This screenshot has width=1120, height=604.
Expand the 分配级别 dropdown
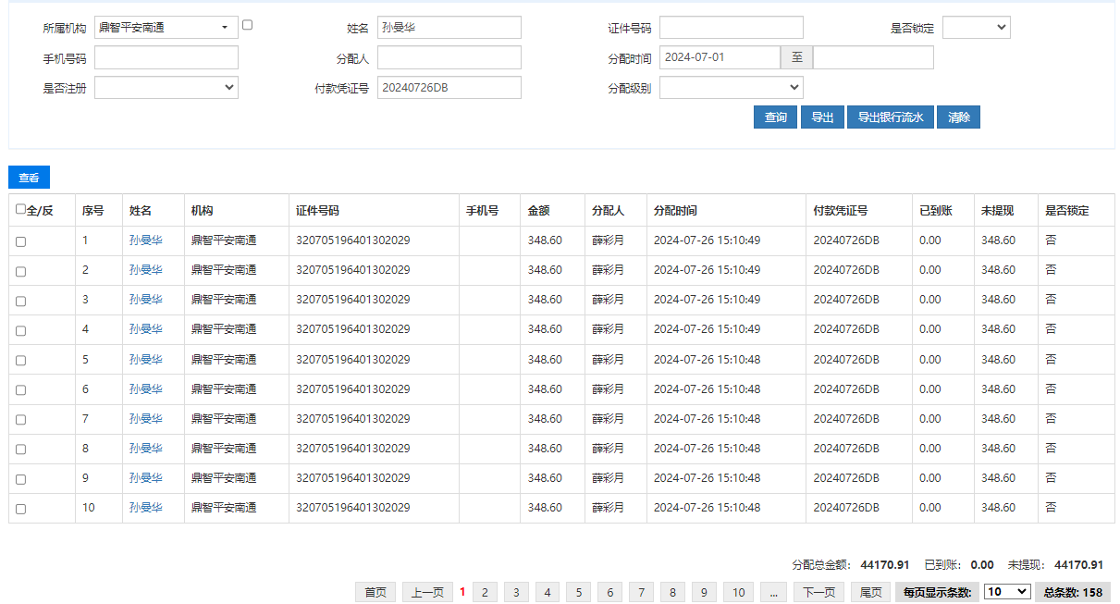(x=731, y=88)
